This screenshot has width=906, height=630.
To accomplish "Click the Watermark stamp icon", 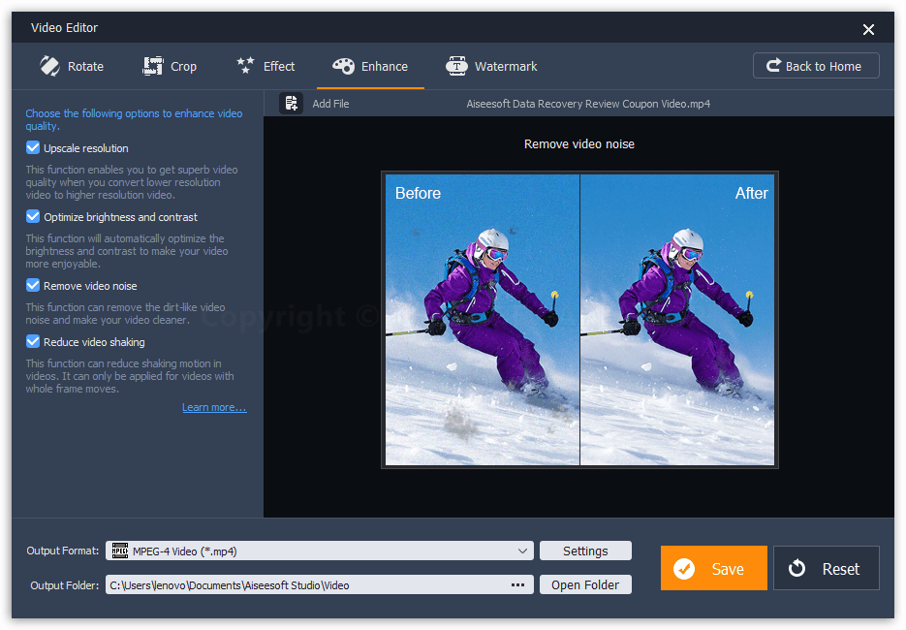I will pyautogui.click(x=456, y=66).
